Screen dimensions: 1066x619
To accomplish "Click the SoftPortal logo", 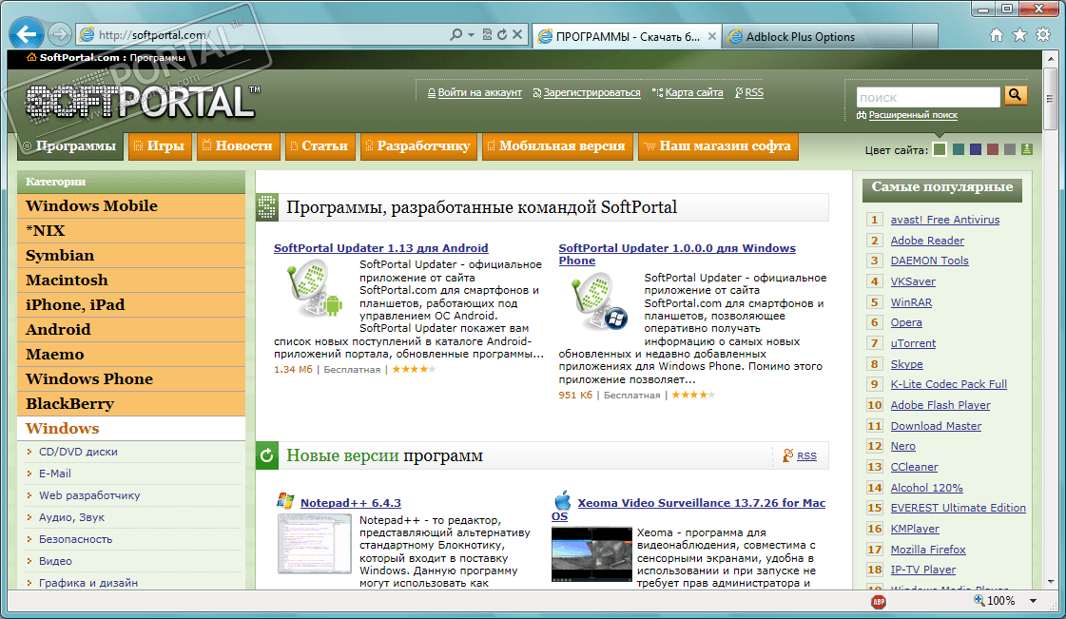I will tap(142, 102).
